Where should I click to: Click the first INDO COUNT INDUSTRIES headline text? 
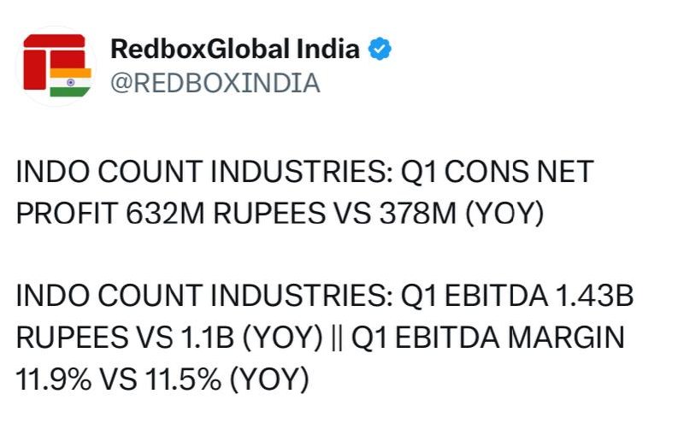click(204, 172)
